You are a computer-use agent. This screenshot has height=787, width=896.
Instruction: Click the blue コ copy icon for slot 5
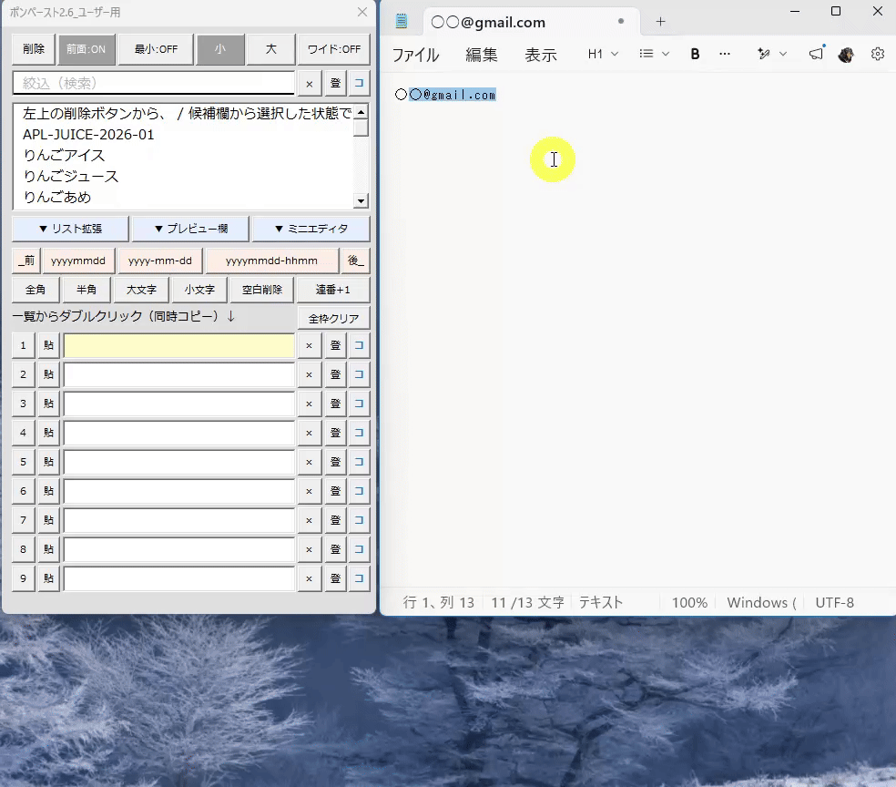359,462
